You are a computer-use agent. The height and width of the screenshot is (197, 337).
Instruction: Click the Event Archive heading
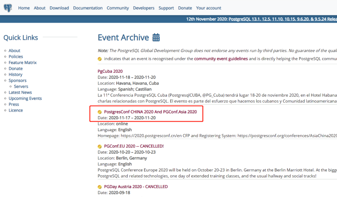tap(123, 37)
